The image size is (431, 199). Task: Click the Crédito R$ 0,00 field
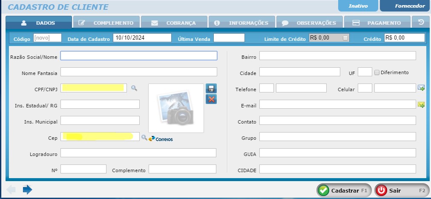pos(405,37)
